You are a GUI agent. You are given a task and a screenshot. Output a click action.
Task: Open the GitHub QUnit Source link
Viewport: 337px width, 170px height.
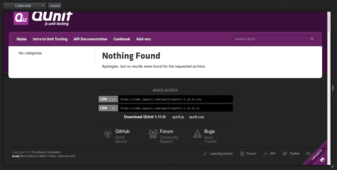coord(122,136)
